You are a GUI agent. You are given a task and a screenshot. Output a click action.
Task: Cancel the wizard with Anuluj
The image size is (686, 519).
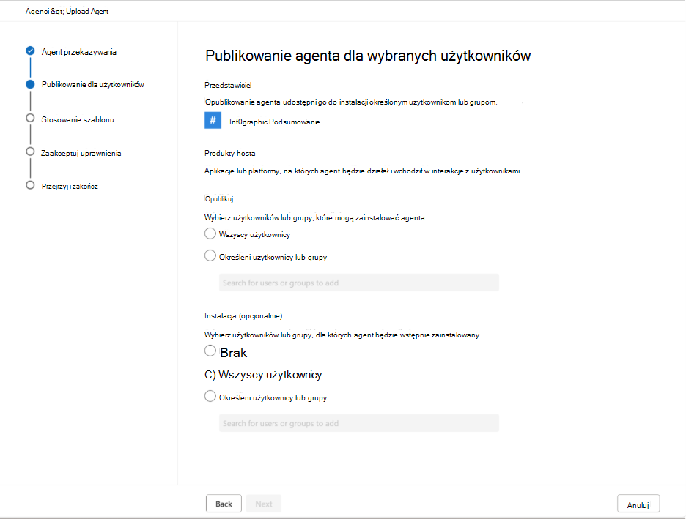point(638,504)
